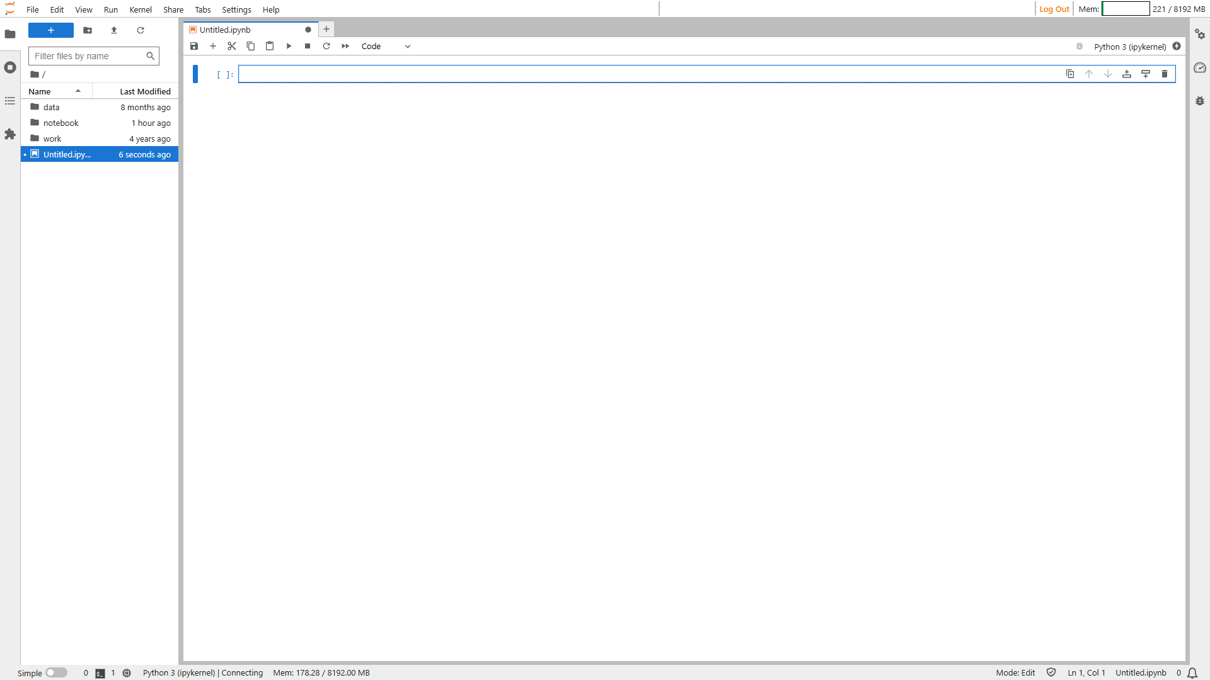Click Log Out link
Image resolution: width=1210 pixels, height=680 pixels.
(1054, 9)
